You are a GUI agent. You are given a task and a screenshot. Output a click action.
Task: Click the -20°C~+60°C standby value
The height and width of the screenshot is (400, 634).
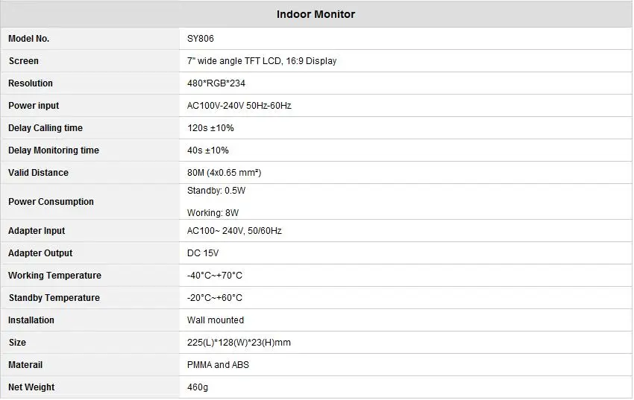tap(215, 298)
